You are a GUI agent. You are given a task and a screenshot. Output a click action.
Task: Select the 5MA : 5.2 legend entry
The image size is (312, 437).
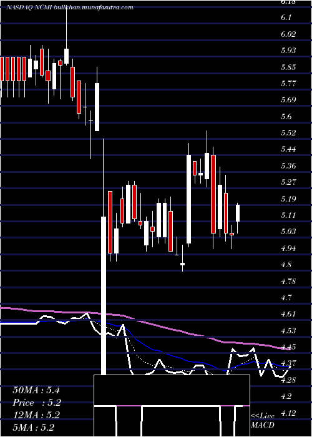[33, 428]
